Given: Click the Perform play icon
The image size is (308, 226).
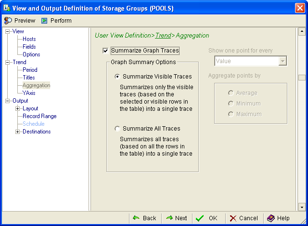Looking at the screenshot, I should coord(44,21).
